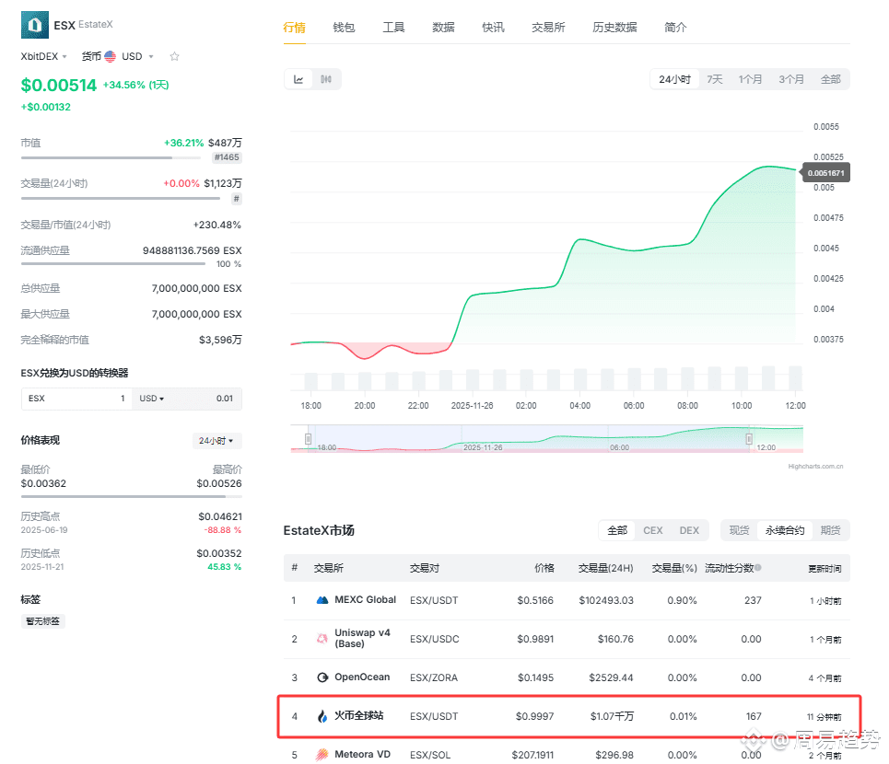Open the XbitDEX dropdown
The height and width of the screenshot is (764, 889).
(x=44, y=56)
